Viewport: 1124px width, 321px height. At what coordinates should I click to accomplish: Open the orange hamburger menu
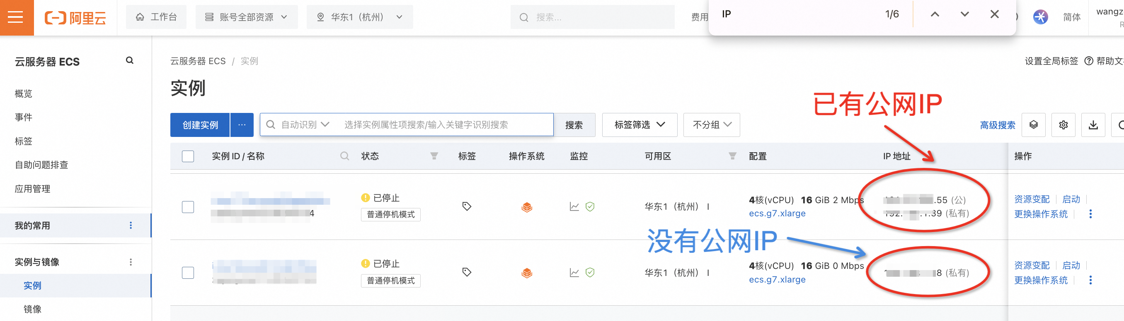coord(16,17)
